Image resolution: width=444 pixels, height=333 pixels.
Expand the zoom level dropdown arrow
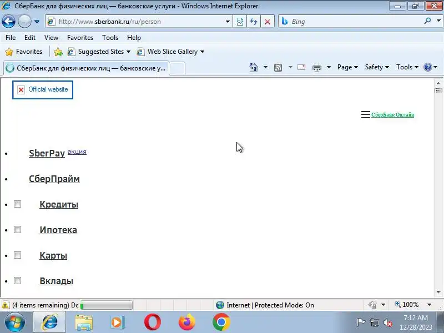[429, 305]
